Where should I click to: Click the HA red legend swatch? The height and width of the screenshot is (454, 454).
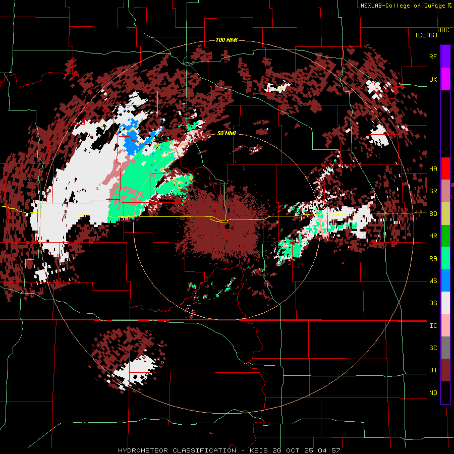pyautogui.click(x=445, y=168)
